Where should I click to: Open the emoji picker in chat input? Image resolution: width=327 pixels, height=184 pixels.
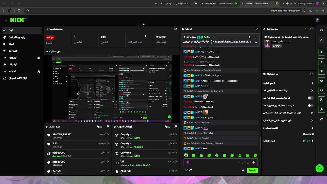(x=254, y=162)
